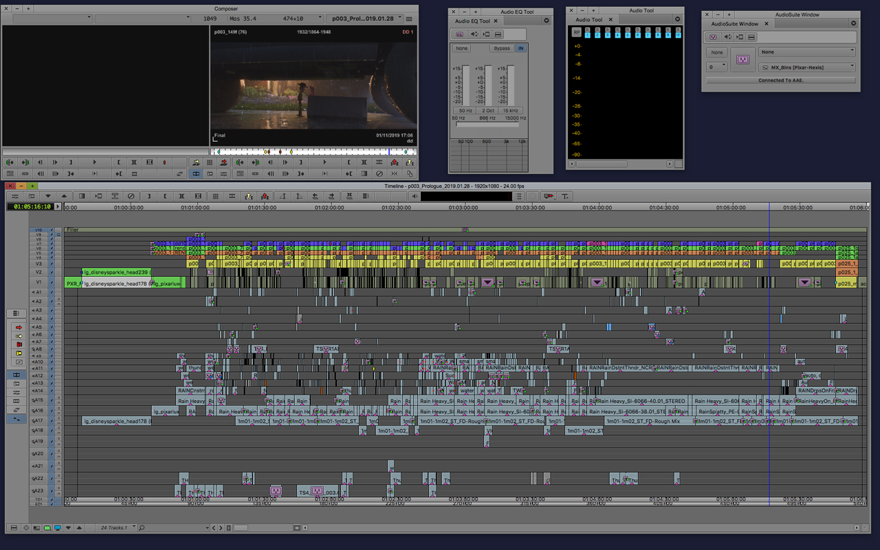Toggle the V3 track selector
Screen dimensions: 880x550
(x=39, y=263)
